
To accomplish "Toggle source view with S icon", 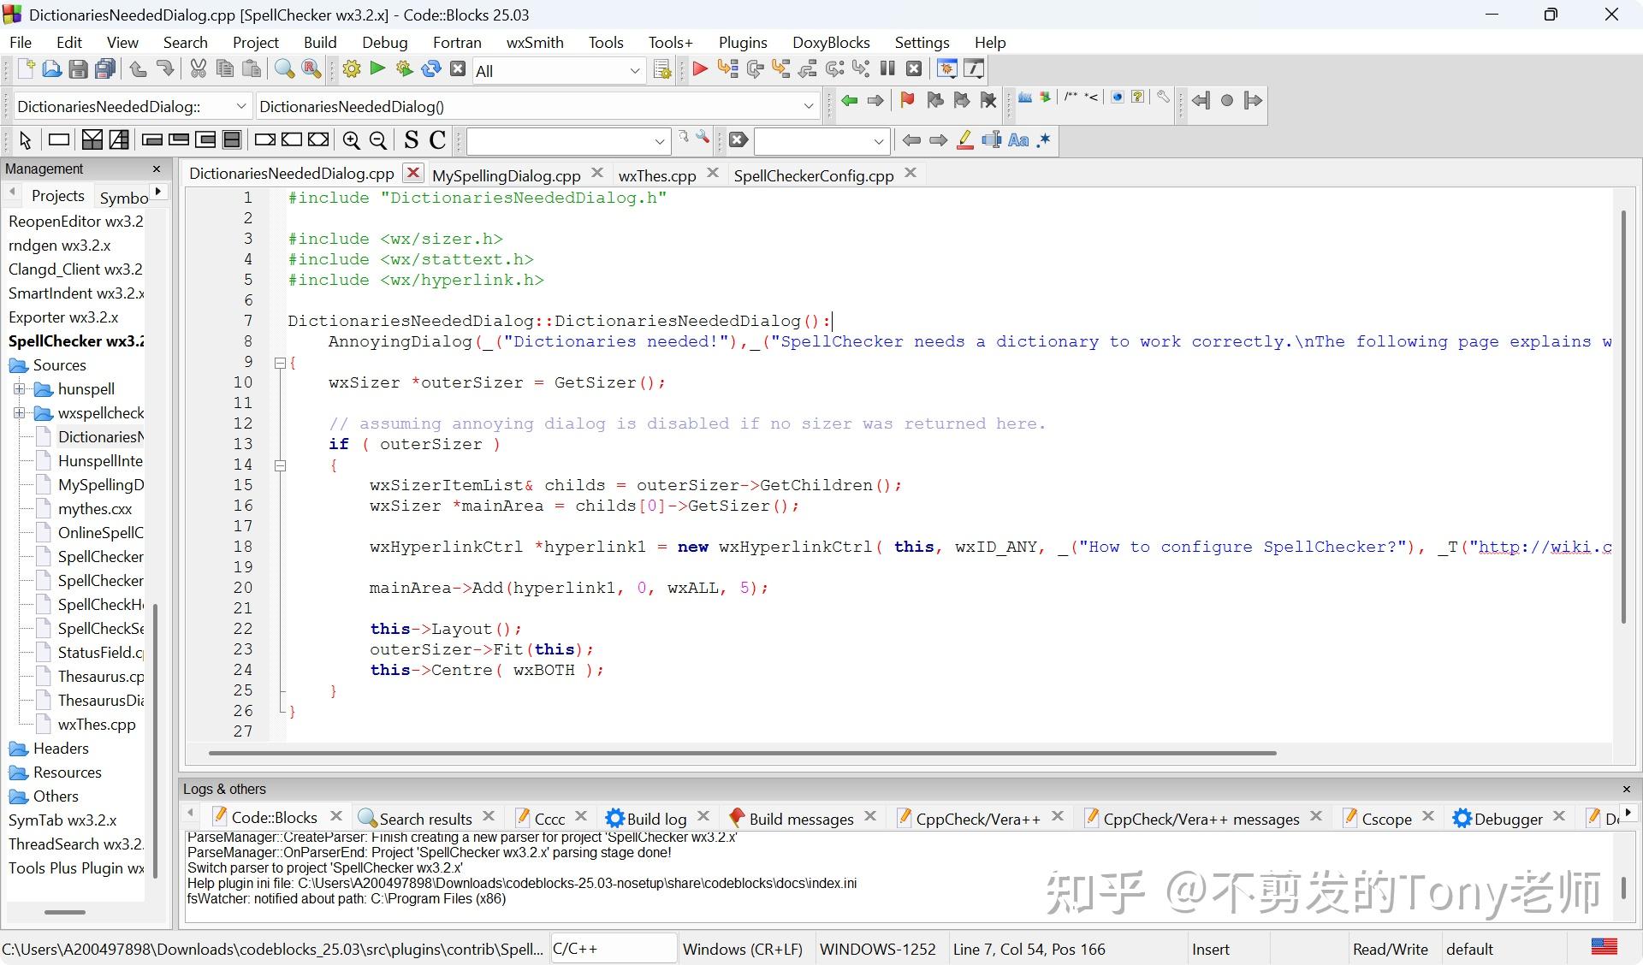I will point(411,140).
